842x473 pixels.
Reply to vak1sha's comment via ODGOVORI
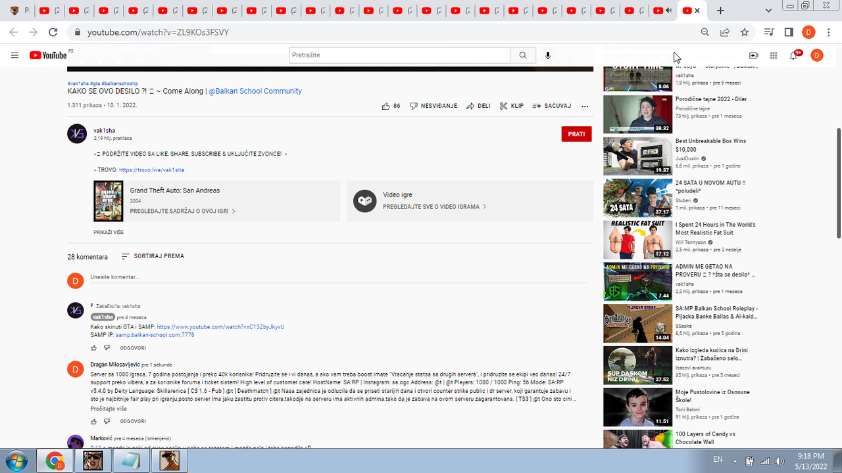click(x=133, y=348)
